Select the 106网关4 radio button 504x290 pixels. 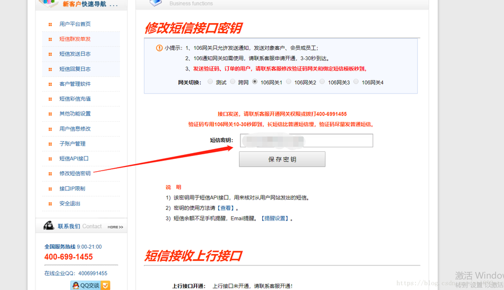click(x=356, y=82)
